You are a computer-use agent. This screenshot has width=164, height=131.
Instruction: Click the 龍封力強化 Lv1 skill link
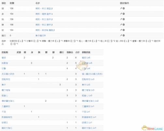click(x=89, y=128)
